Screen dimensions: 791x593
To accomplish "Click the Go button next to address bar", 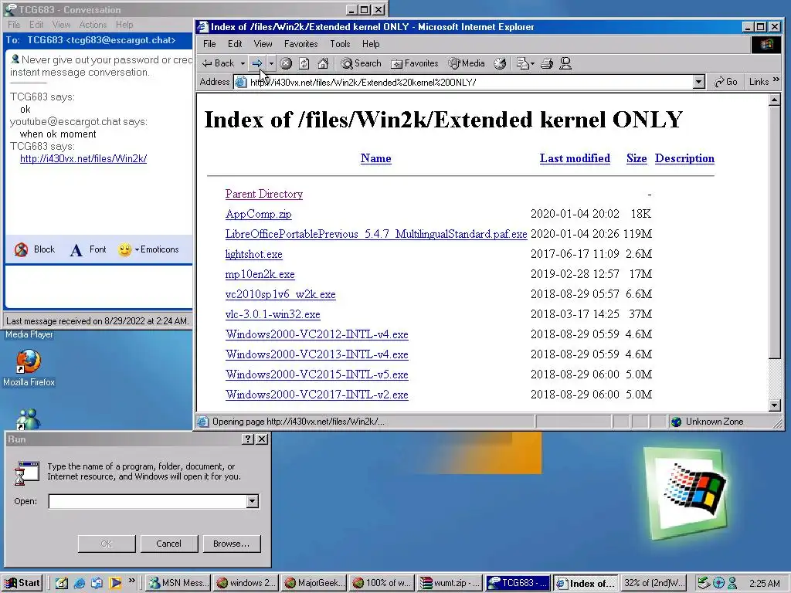I will (x=726, y=82).
